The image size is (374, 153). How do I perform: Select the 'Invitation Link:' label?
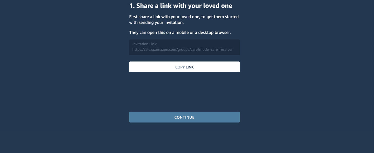(x=145, y=44)
